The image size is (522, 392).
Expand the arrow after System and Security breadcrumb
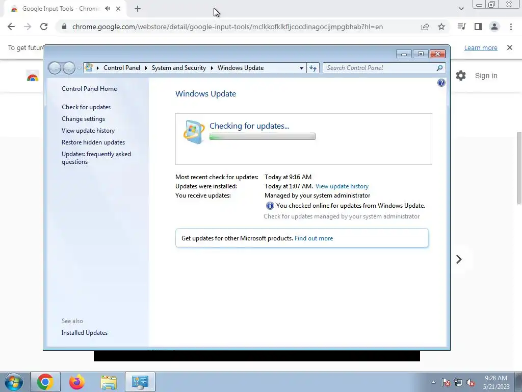[212, 68]
